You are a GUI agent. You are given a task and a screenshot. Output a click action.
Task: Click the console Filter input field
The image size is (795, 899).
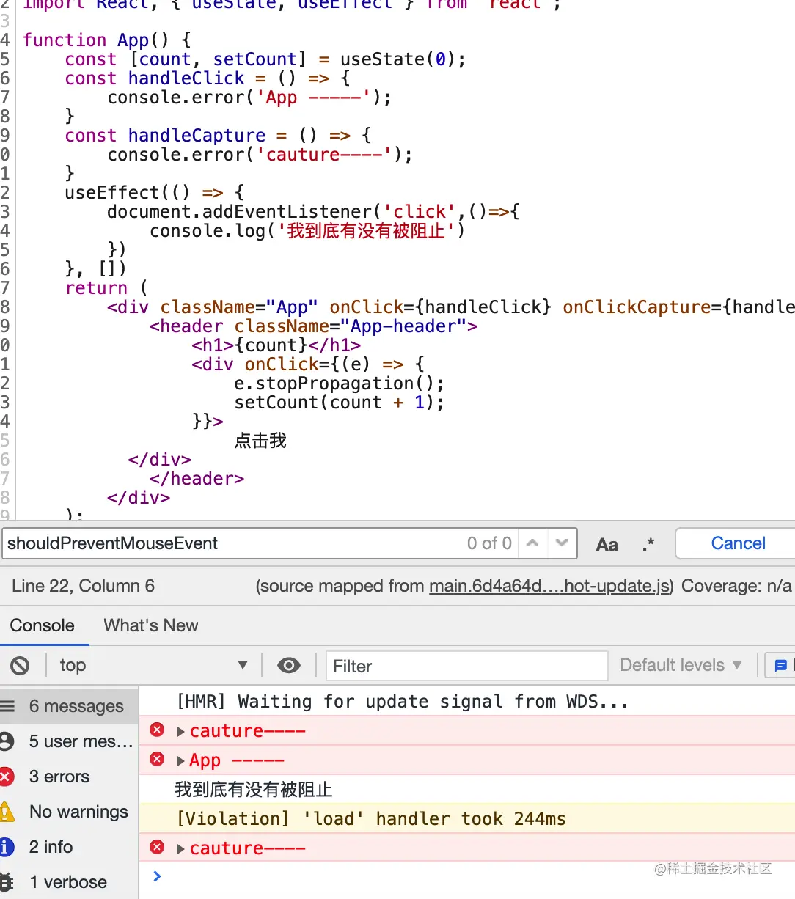tap(466, 666)
